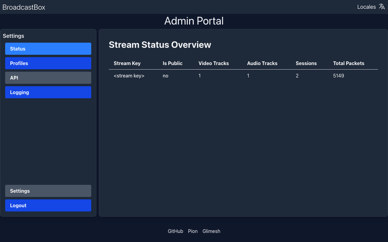Visit the Pion footer link
This screenshot has height=242, width=388.
[x=193, y=231]
